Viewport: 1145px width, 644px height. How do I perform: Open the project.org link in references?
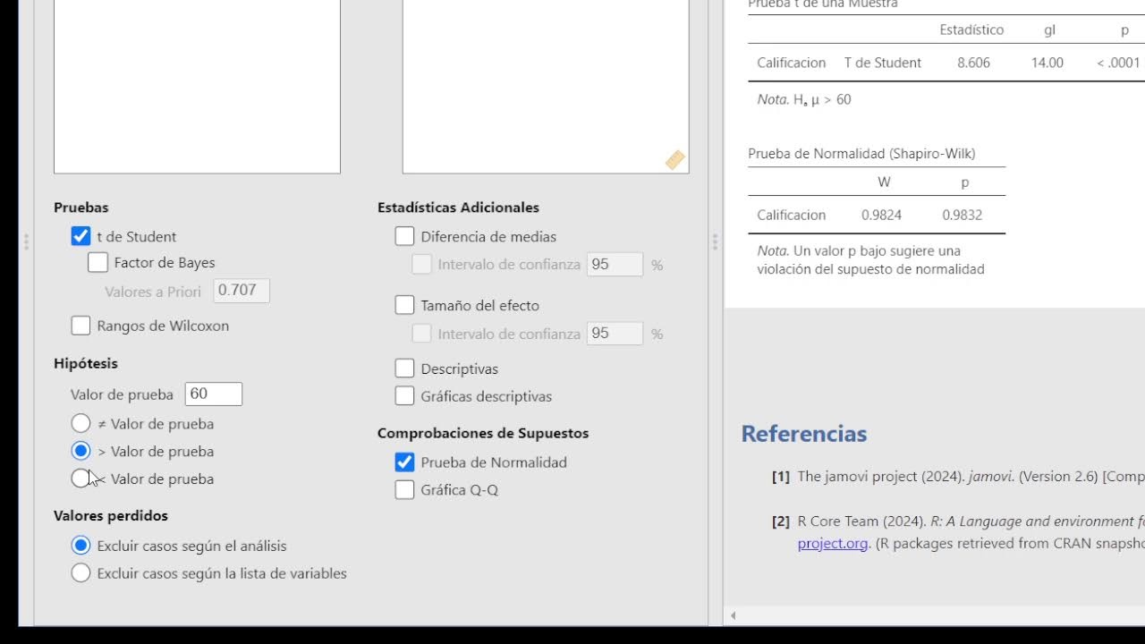pyautogui.click(x=833, y=543)
